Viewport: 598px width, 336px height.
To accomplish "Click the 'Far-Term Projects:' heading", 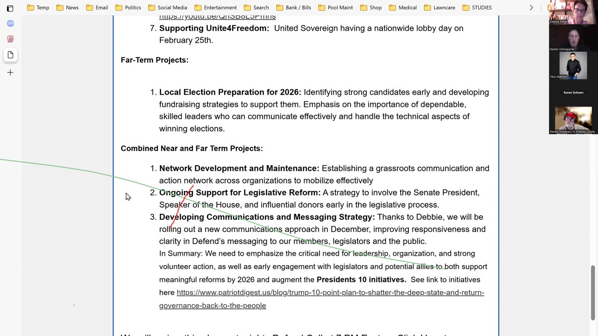I will [x=155, y=60].
